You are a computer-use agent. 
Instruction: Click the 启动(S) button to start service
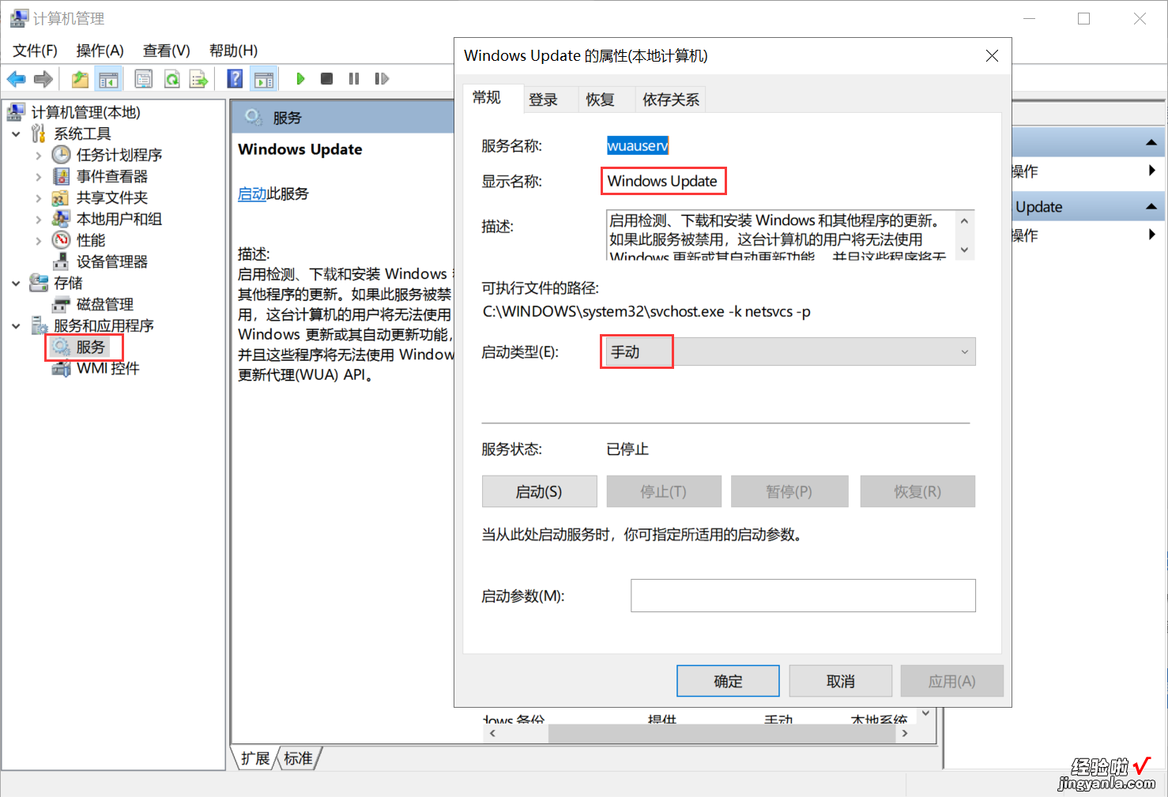539,491
